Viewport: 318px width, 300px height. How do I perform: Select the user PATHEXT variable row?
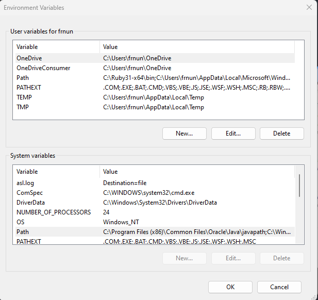point(29,88)
